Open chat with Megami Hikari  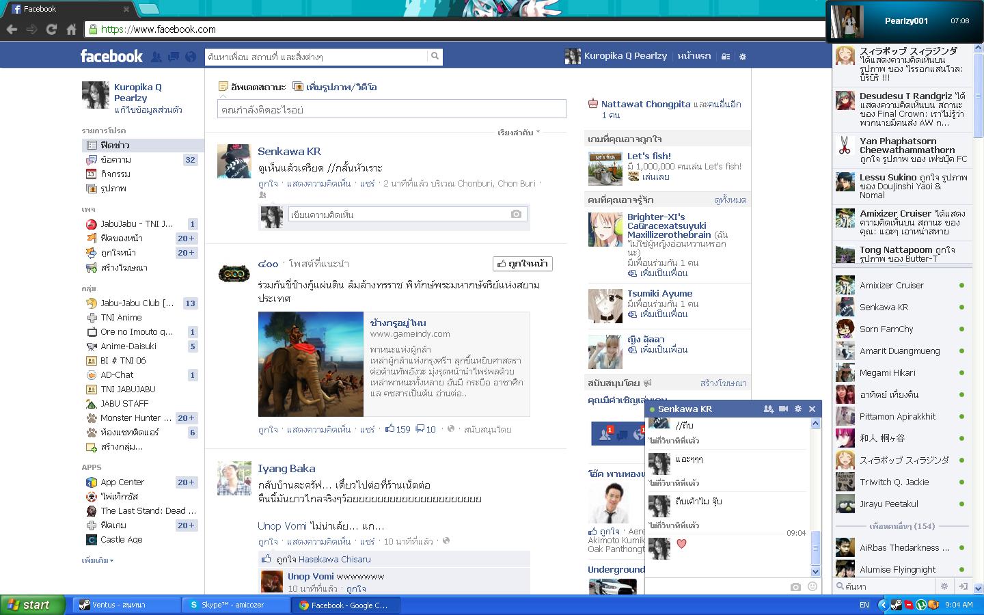tap(901, 373)
